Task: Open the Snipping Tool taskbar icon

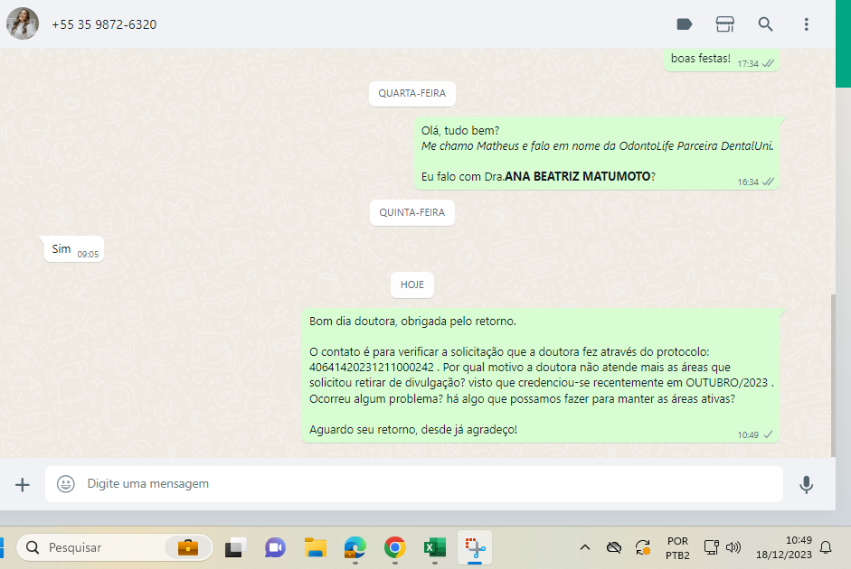Action: tap(474, 547)
